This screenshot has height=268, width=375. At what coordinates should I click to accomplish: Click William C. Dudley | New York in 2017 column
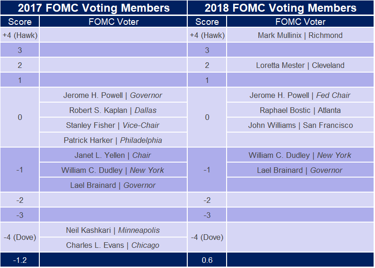113,170
